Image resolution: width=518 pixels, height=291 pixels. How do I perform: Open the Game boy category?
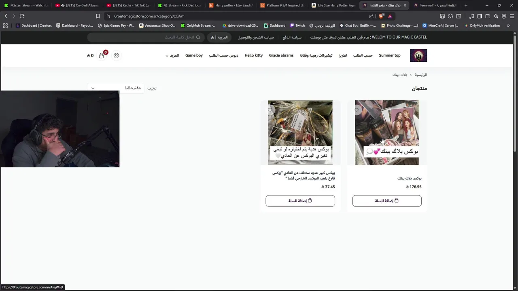click(194, 55)
